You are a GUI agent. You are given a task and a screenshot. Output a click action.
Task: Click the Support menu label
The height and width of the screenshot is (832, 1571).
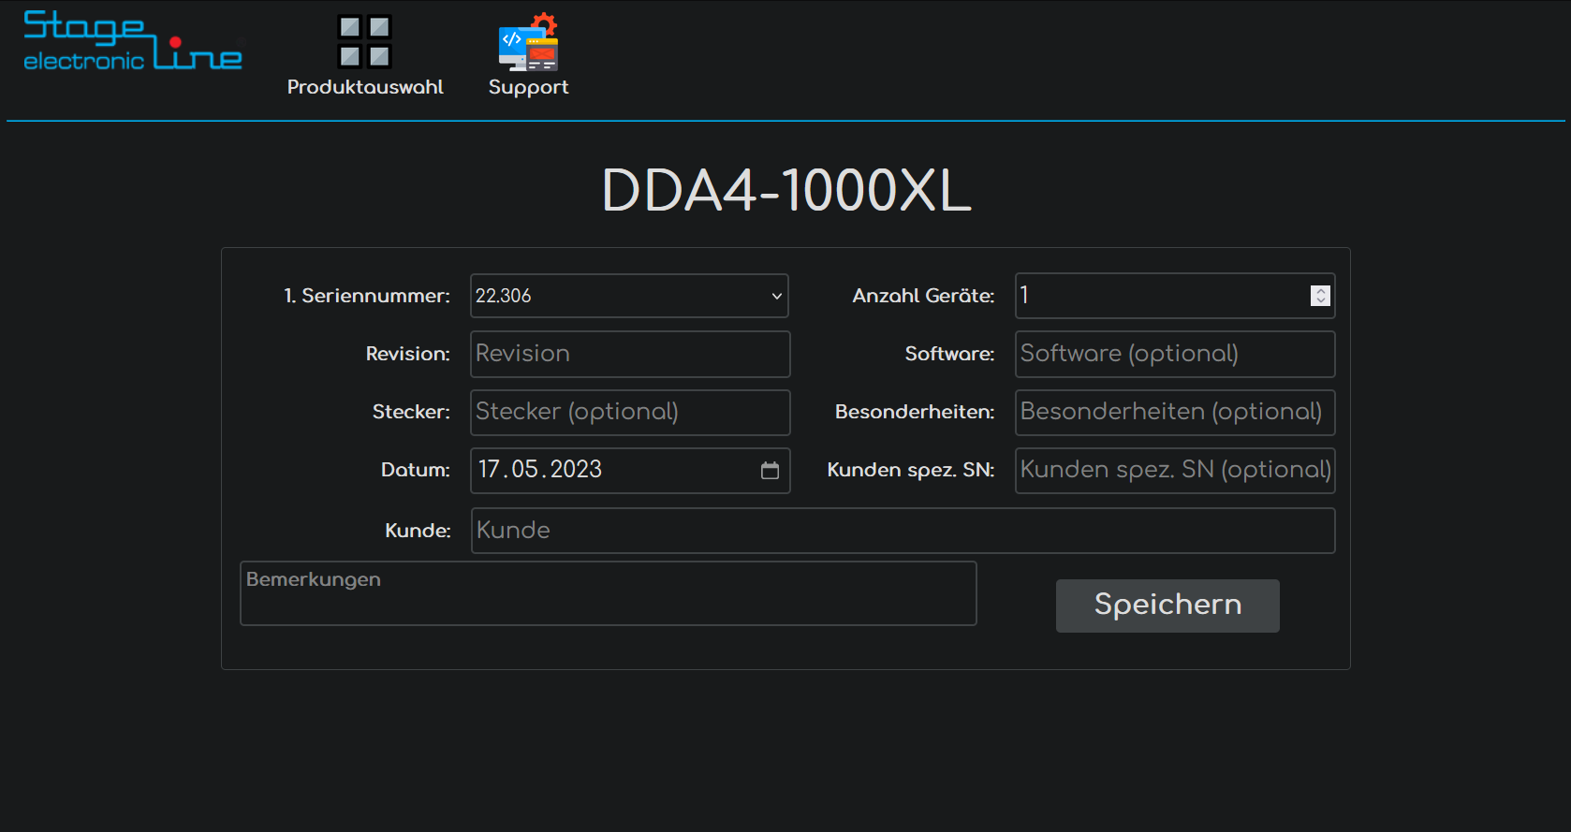click(528, 87)
